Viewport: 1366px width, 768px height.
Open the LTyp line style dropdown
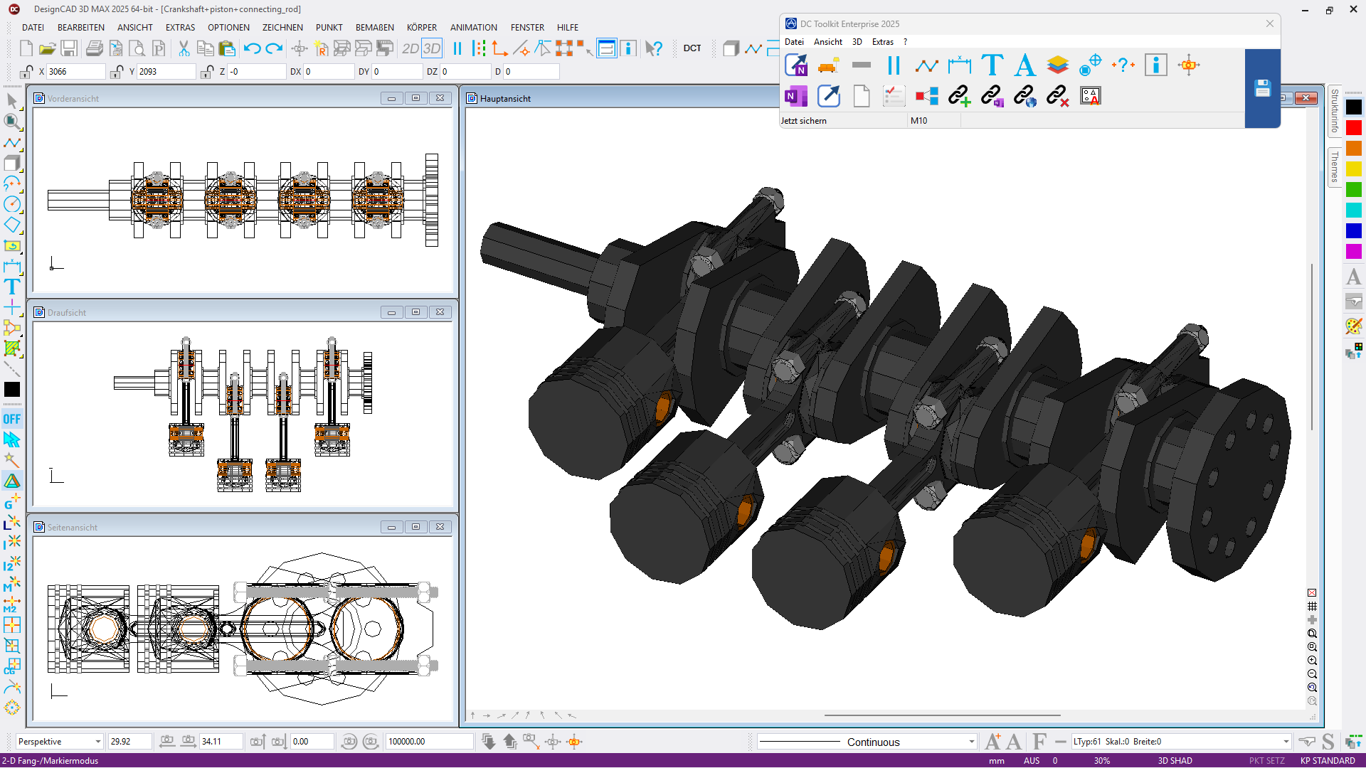[x=1286, y=742]
